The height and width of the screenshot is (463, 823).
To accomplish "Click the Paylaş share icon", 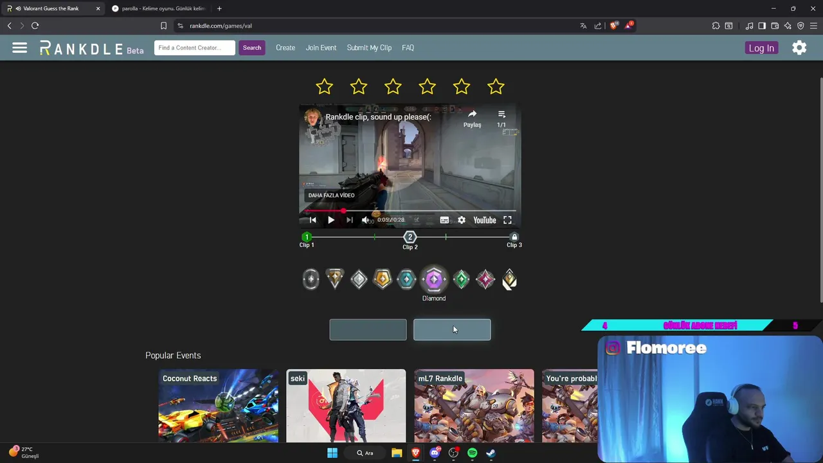I will pos(473,118).
